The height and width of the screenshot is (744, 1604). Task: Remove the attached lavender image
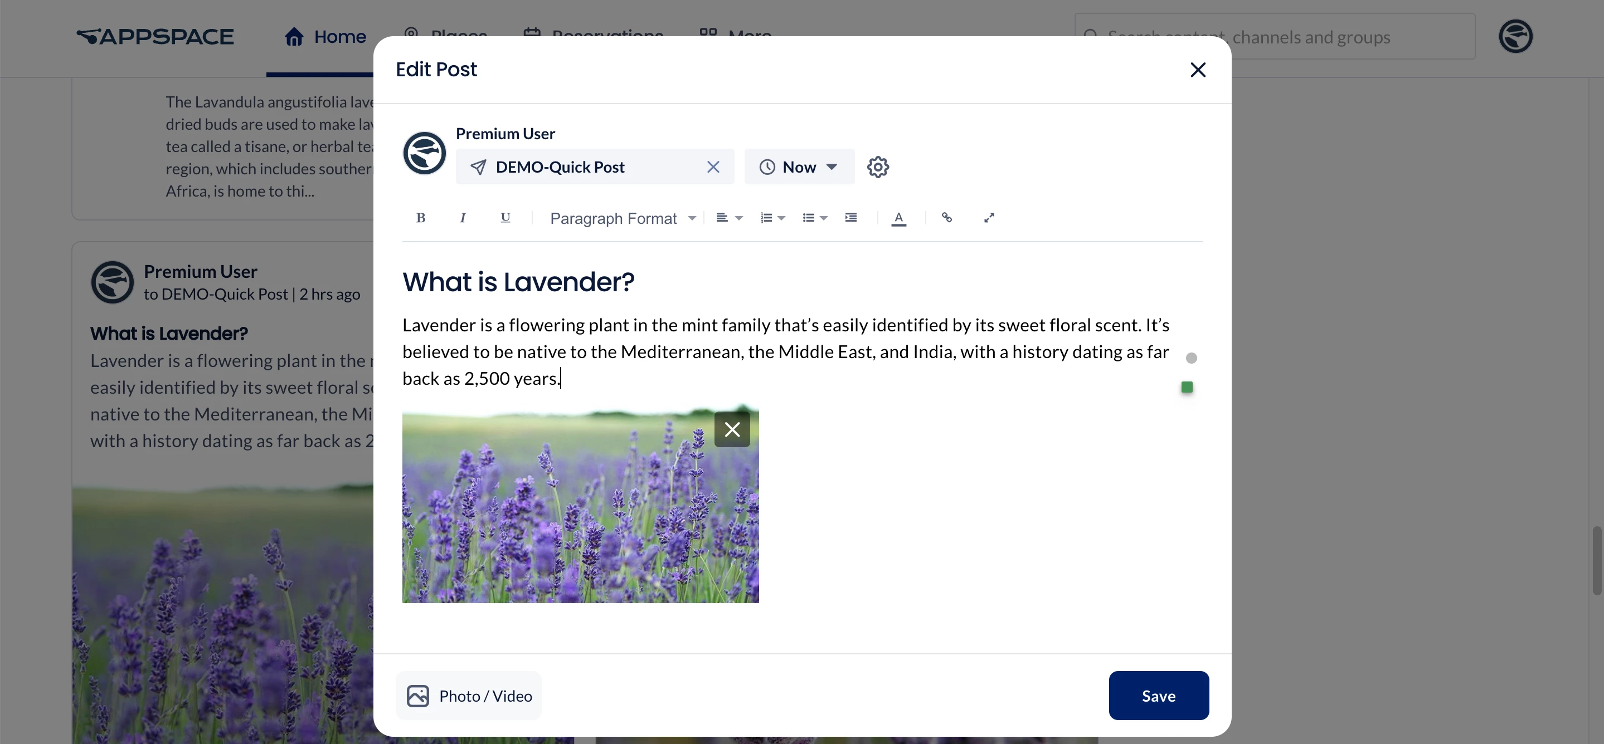(x=732, y=429)
